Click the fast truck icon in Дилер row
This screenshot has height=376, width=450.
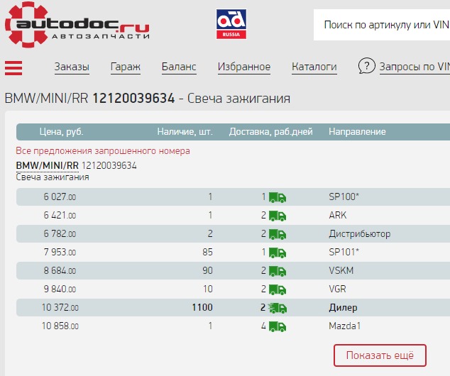pos(278,308)
